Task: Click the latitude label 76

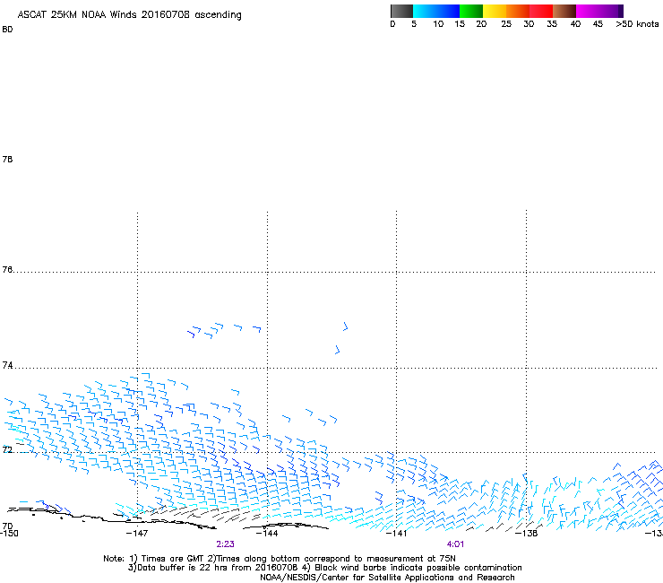Action: tap(7, 270)
